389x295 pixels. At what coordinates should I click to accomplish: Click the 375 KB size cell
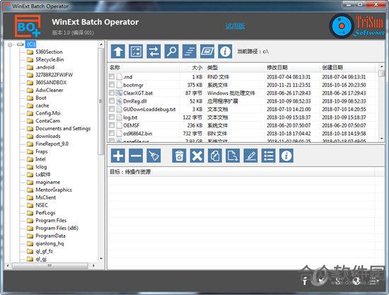point(194,85)
